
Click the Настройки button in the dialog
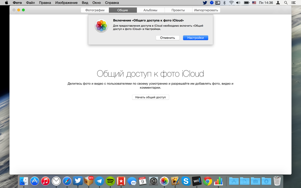coord(195,38)
